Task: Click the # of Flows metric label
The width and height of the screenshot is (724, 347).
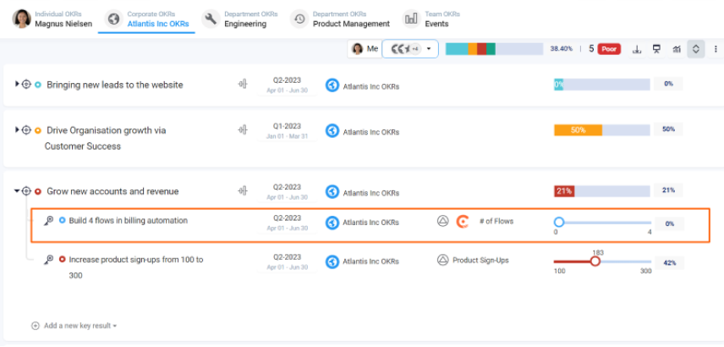Action: pyautogui.click(x=496, y=222)
